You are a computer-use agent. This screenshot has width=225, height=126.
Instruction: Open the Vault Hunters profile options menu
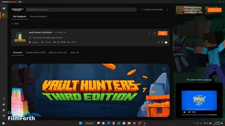[x=149, y=33]
